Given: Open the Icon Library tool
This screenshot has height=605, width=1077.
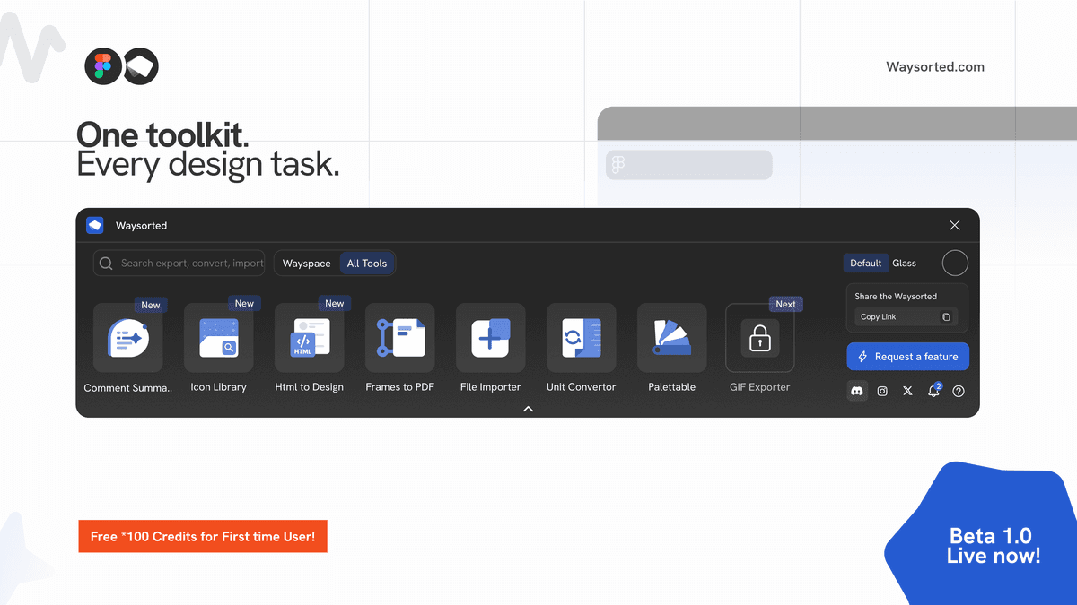Looking at the screenshot, I should [218, 338].
